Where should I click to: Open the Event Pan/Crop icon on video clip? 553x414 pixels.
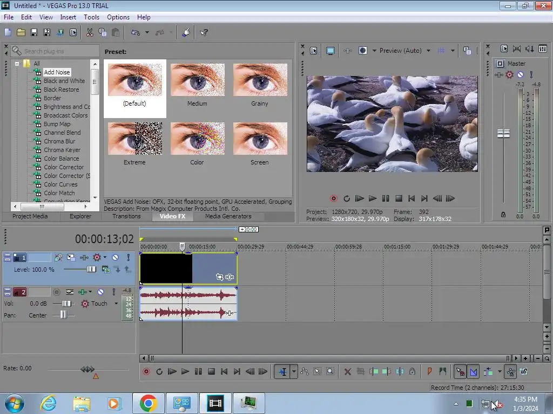point(219,277)
